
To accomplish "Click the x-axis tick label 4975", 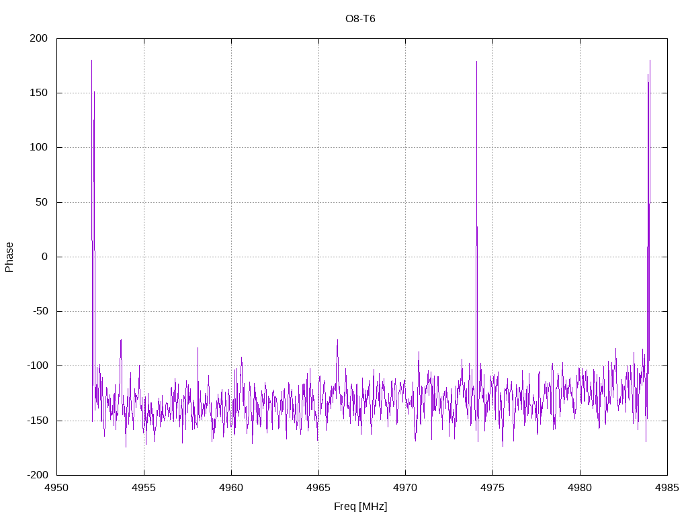I will (492, 488).
